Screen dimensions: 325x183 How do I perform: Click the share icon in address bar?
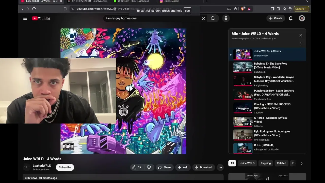(235, 9)
